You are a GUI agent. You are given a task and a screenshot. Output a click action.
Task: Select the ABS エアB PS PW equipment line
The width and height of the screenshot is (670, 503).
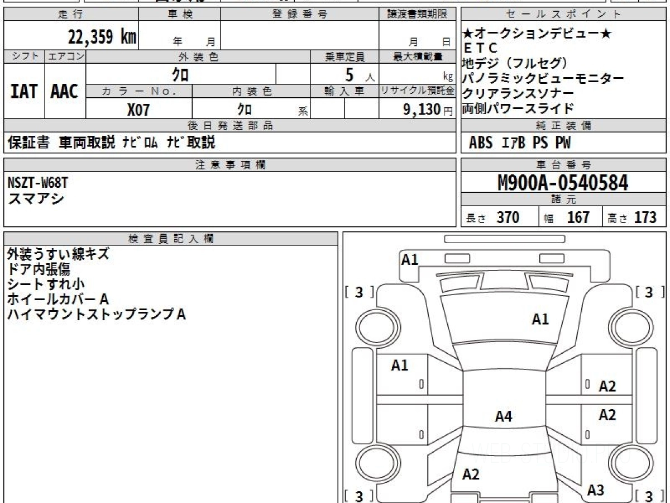(x=520, y=143)
